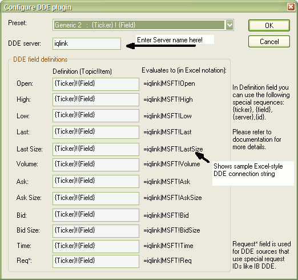The width and height of the screenshot is (298, 280).
Task: Click the =iqlink|MSFT!LastSize evaluated text
Action: (x=173, y=149)
